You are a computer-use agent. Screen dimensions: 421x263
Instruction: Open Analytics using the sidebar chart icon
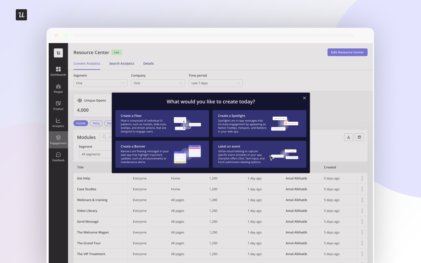58,122
